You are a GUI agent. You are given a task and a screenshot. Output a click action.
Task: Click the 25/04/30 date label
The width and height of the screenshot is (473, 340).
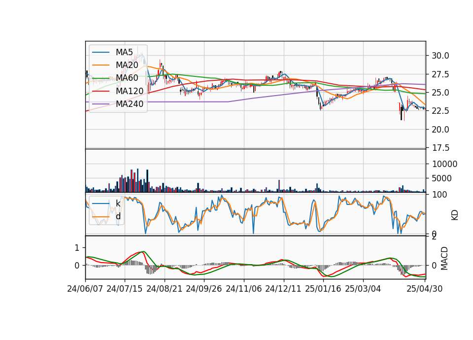(x=425, y=289)
